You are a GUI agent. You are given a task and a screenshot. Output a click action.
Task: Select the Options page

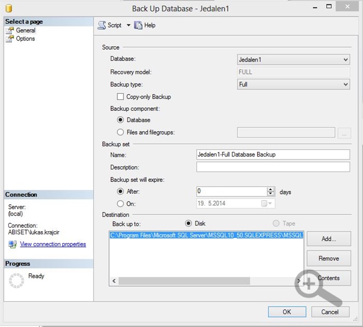click(25, 39)
